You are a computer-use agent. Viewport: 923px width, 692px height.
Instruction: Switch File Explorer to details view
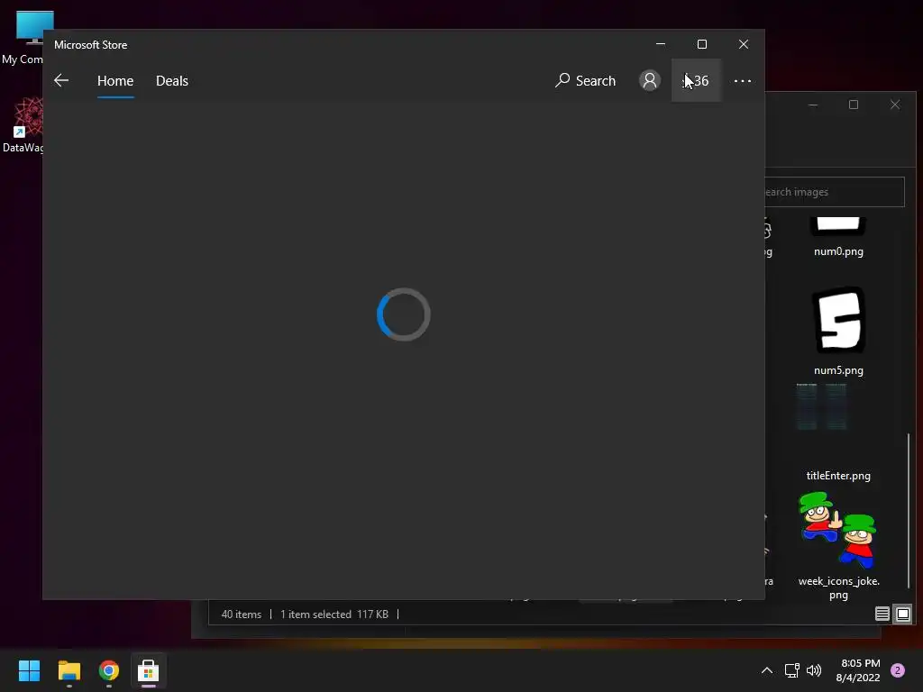(882, 615)
